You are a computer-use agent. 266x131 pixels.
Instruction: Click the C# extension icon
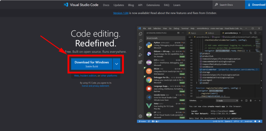[x=149, y=115]
